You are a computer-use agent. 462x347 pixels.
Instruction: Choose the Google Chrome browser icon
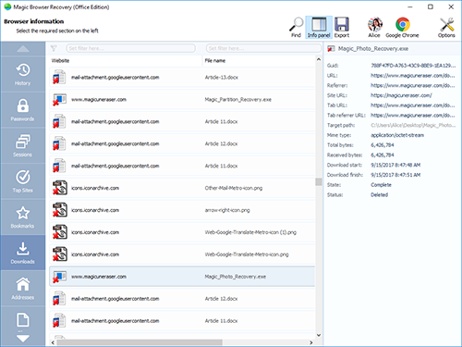[x=402, y=28]
